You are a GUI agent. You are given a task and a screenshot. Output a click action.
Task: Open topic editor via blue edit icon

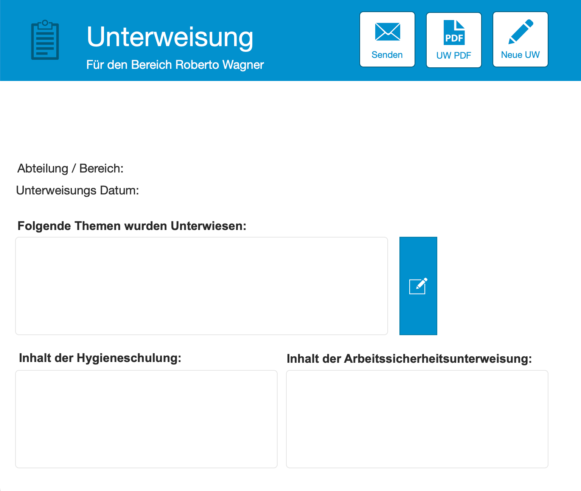(x=418, y=286)
